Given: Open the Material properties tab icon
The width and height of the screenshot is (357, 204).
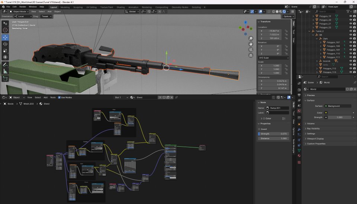Looking at the screenshot, I should point(299,156).
